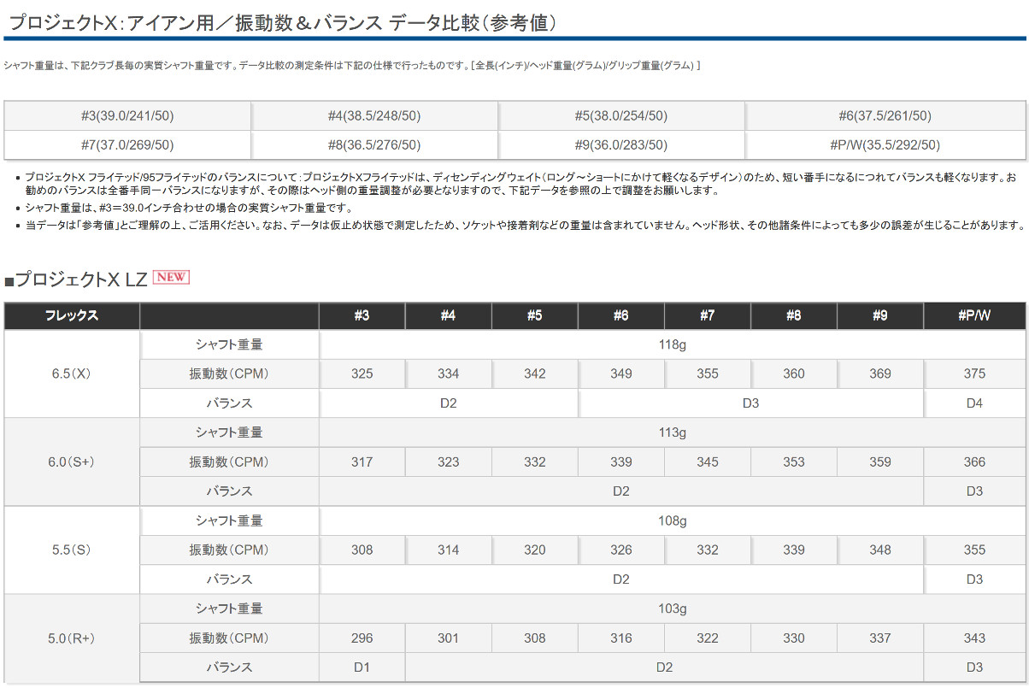Screen dimensions: 1029x688
Task: Select CPM value 348
Action: click(880, 550)
